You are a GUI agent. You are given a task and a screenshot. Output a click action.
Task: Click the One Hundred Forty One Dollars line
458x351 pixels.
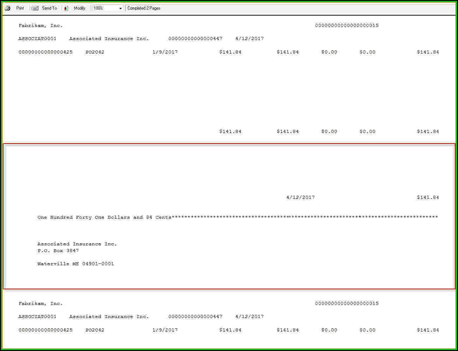pyautogui.click(x=104, y=217)
